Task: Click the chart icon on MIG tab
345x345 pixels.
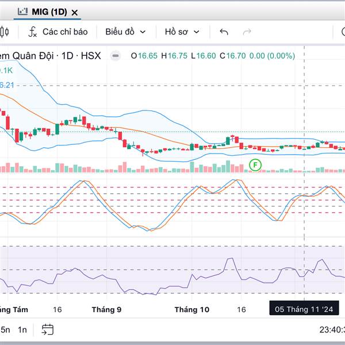Action: pyautogui.click(x=22, y=11)
